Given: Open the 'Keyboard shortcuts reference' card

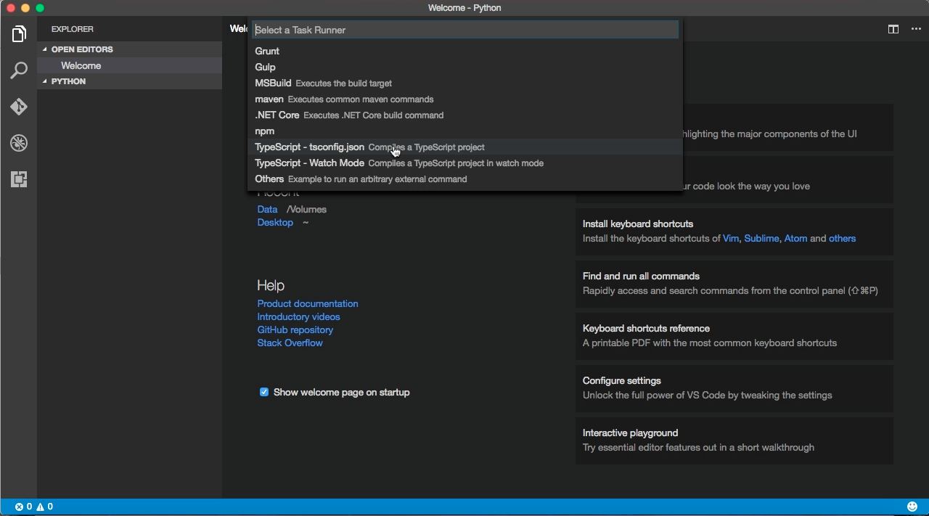Looking at the screenshot, I should 734,336.
